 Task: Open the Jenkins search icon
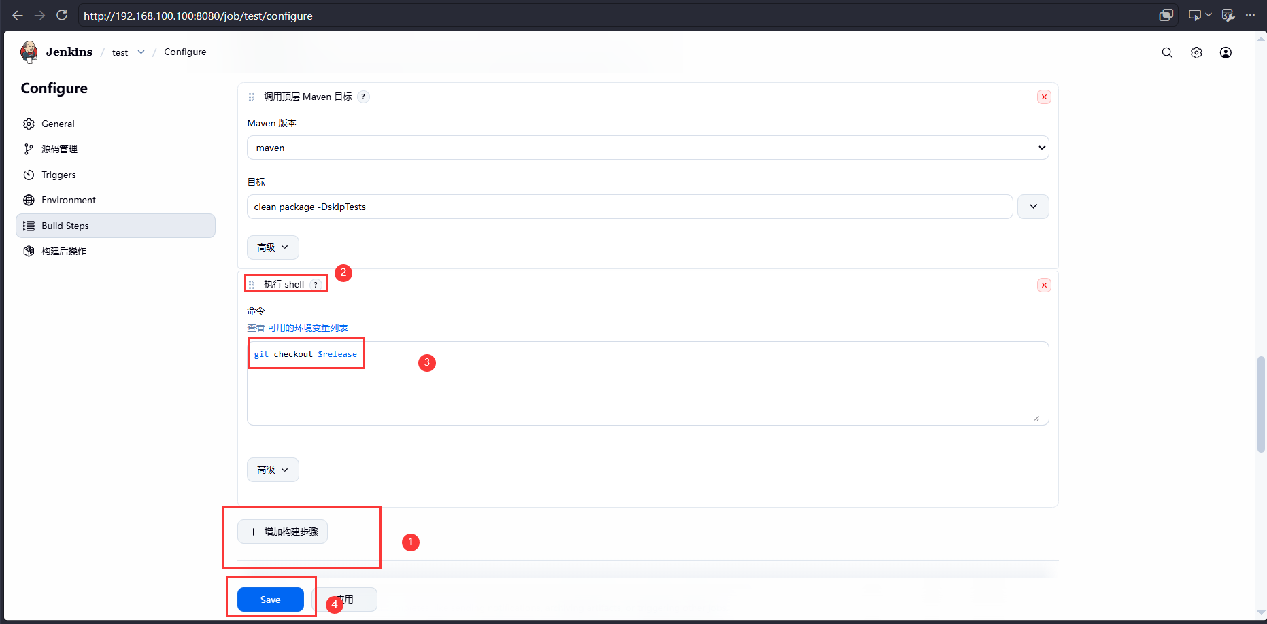pyautogui.click(x=1167, y=52)
